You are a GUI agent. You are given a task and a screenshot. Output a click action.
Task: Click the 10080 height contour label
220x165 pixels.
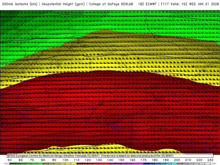click(x=125, y=115)
